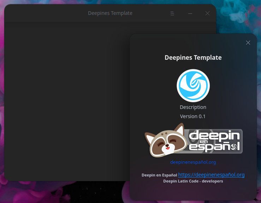261x203 pixels.
Task: Click 'Deepin Latin Code - developers' text
Action: (193, 181)
